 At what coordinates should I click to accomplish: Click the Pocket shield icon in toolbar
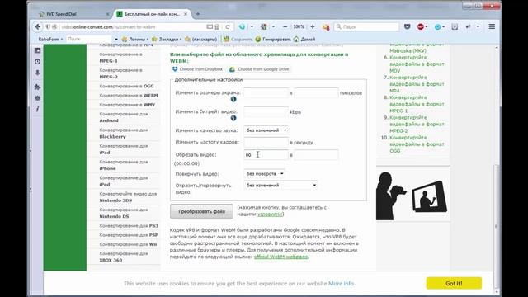pyautogui.click(x=407, y=26)
